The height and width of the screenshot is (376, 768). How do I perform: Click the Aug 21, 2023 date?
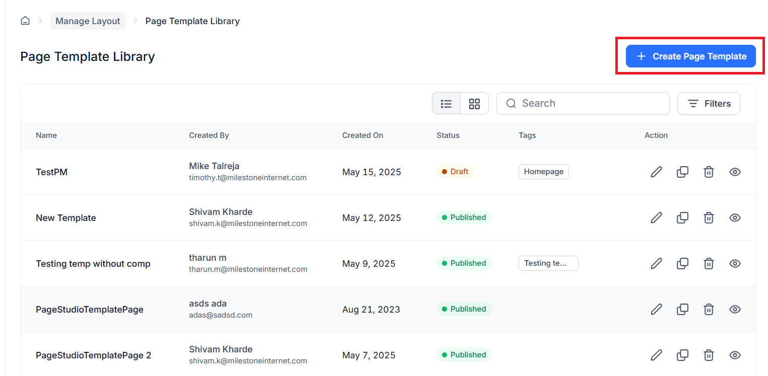coord(371,310)
